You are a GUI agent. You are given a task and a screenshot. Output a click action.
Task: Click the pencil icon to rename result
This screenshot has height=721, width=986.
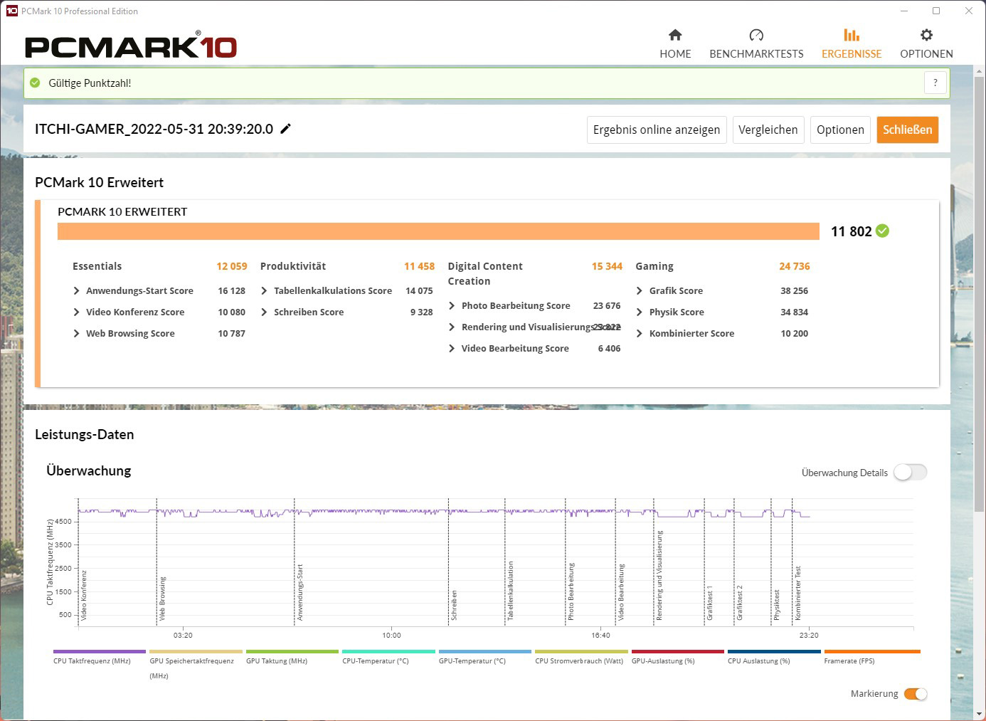click(x=285, y=129)
